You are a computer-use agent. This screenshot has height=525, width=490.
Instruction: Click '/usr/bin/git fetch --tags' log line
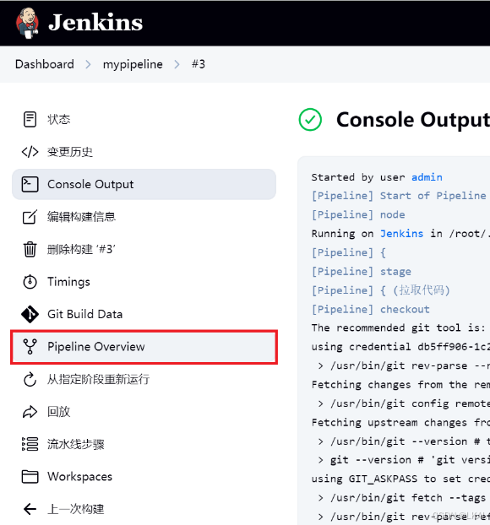[402, 498]
